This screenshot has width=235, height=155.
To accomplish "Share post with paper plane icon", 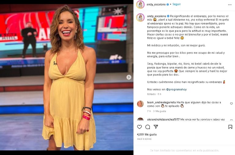I will tap(156, 127).
